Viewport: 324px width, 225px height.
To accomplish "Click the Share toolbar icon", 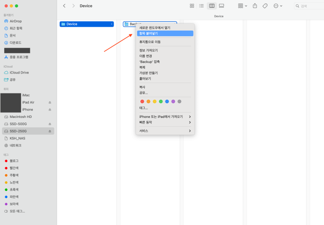I will 255,6.
